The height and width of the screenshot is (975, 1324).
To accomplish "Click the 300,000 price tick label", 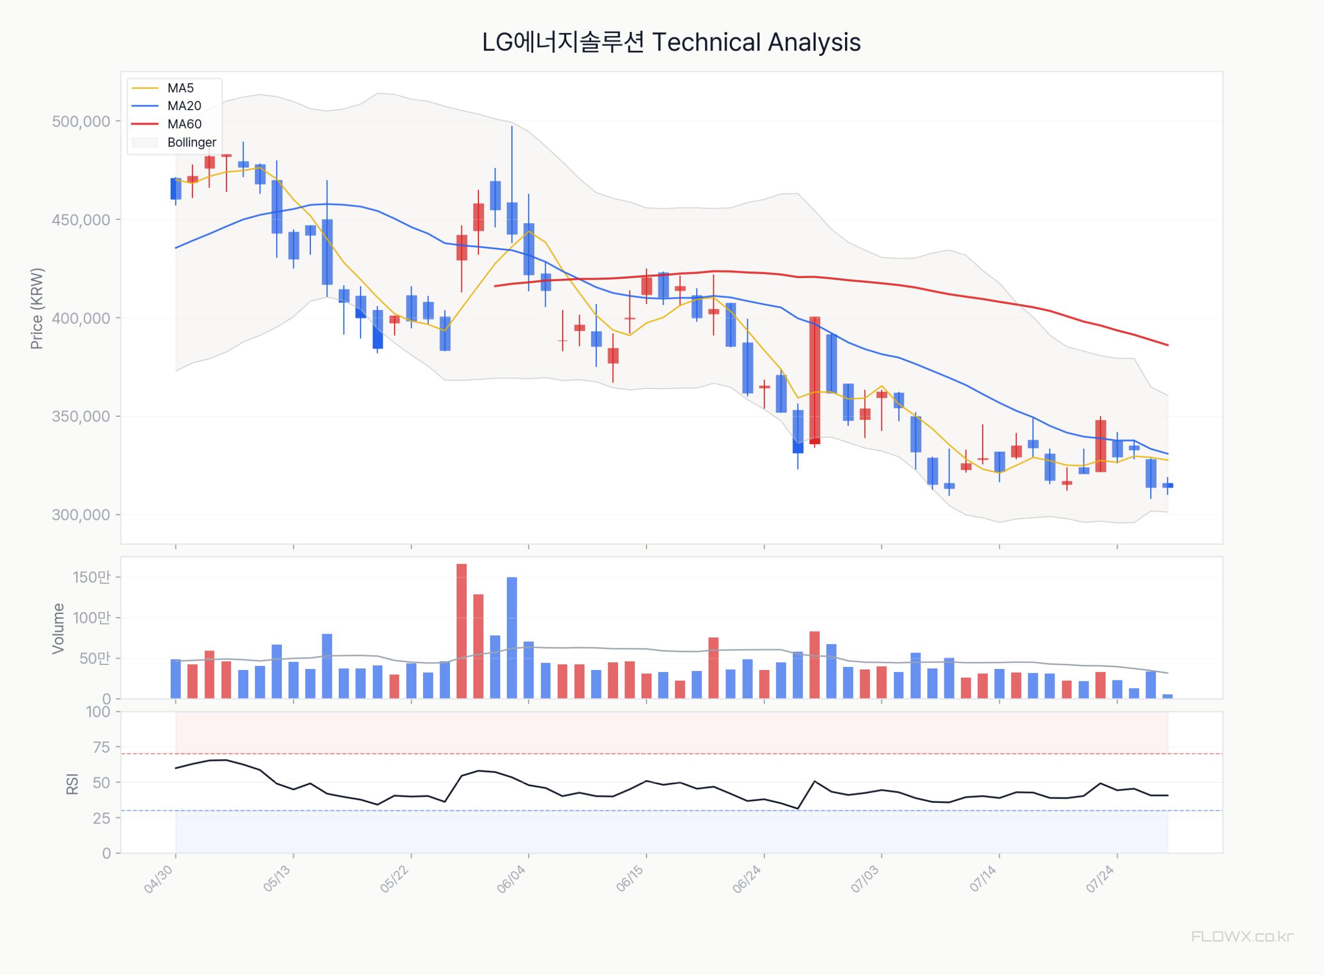I will 81,515.
